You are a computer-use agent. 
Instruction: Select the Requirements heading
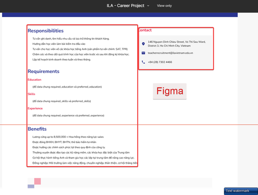[x=43, y=72]
